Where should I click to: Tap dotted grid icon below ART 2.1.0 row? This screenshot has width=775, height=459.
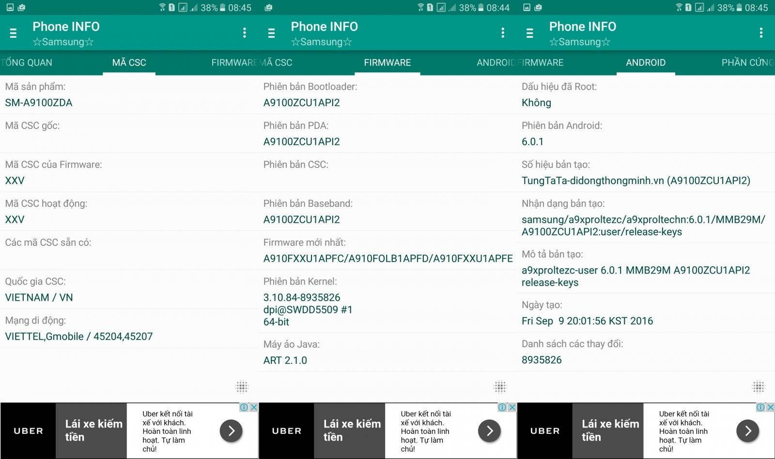[500, 387]
